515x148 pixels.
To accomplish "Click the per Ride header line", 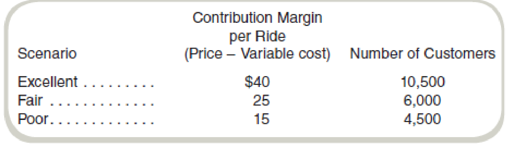I will click(x=257, y=36).
